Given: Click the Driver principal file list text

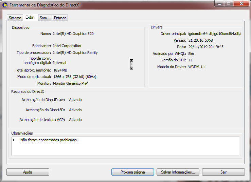Looking at the screenshot, I should (215, 34).
